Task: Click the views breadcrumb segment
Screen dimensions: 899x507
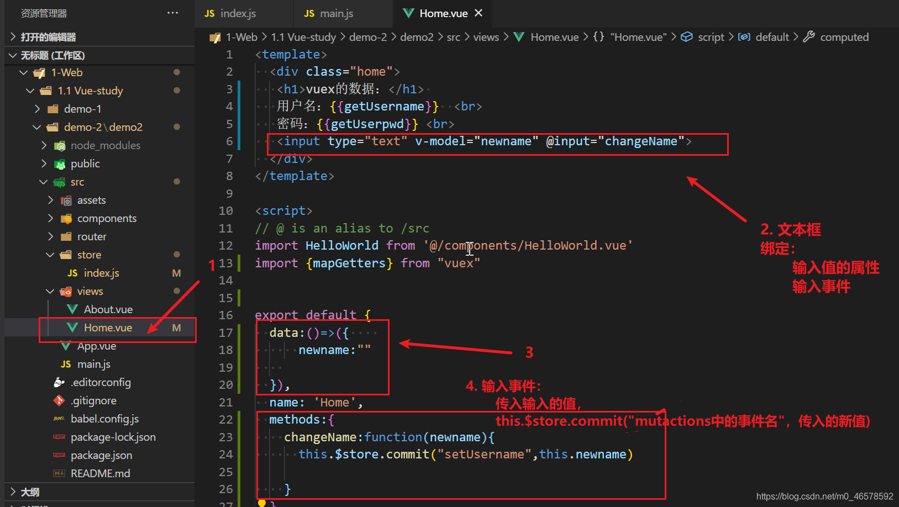Action: (486, 37)
